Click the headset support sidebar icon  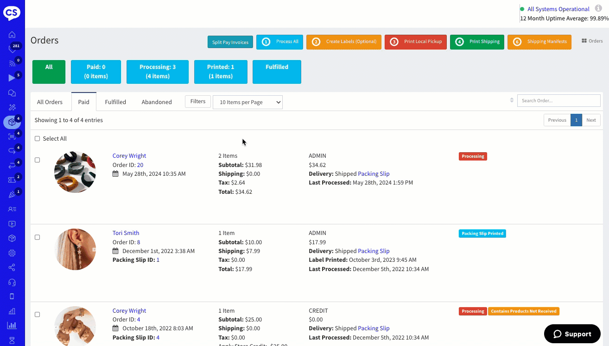coord(12,282)
